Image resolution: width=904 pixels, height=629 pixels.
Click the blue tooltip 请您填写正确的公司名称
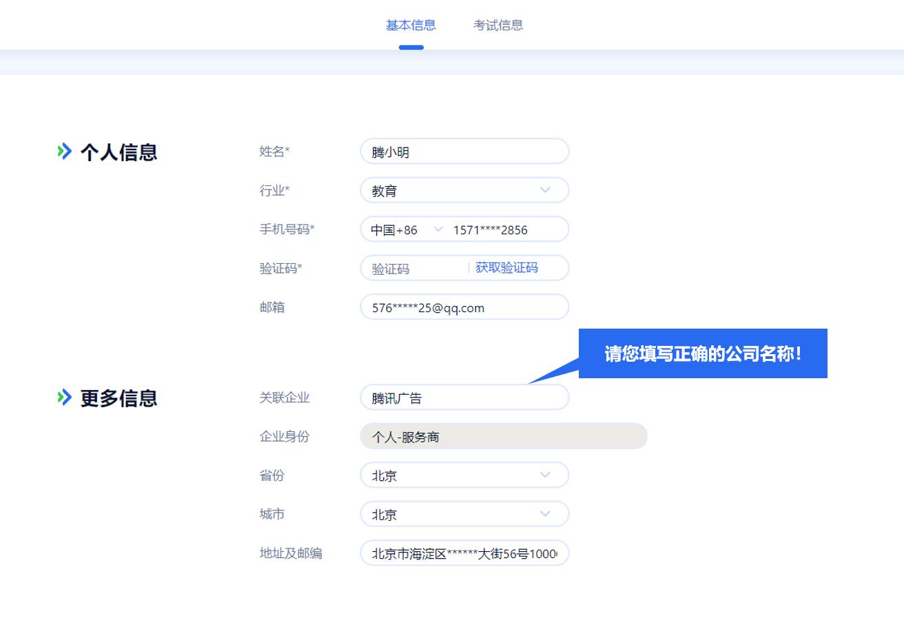pyautogui.click(x=702, y=353)
